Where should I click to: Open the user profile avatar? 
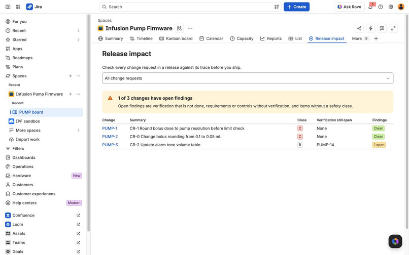tap(401, 7)
